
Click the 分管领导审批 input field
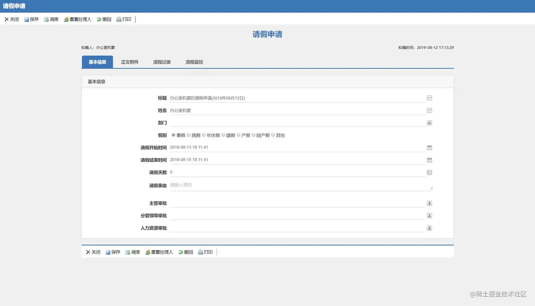click(x=298, y=215)
